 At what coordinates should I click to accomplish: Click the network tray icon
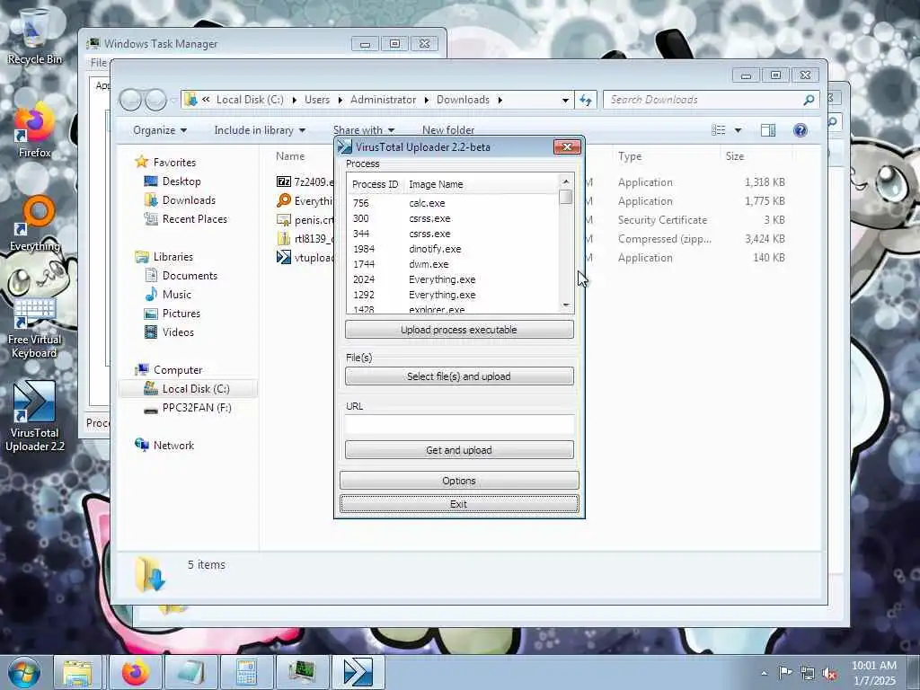tap(808, 674)
